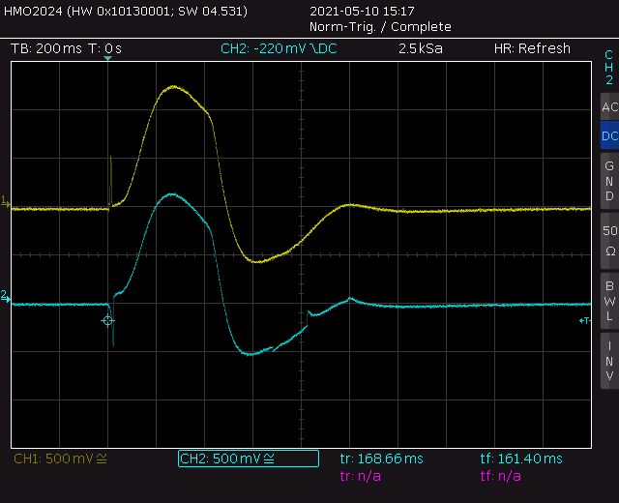Screen dimensions: 619x503
Task: Click the tr: 168.66 ms rise time measurement
Action: tap(381, 459)
